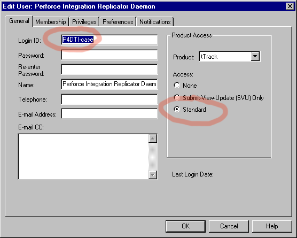This screenshot has width=297, height=238.
Task: Open the Membership tab
Action: pos(51,22)
